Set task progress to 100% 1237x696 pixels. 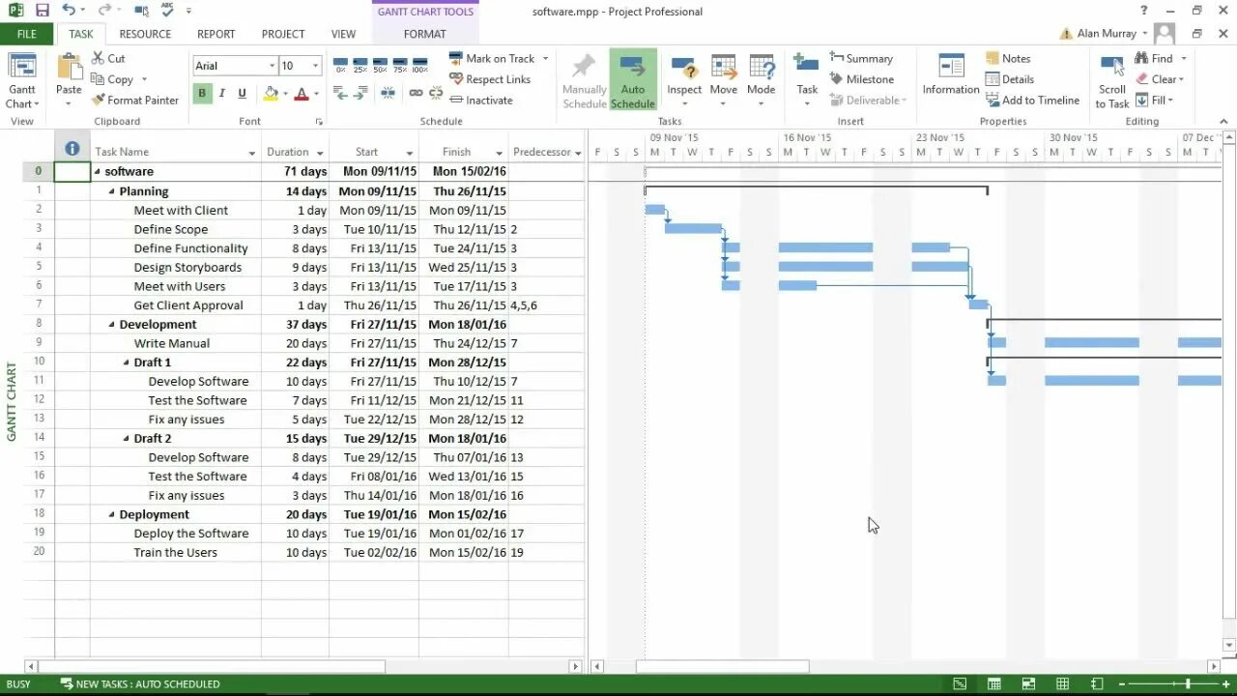click(419, 63)
